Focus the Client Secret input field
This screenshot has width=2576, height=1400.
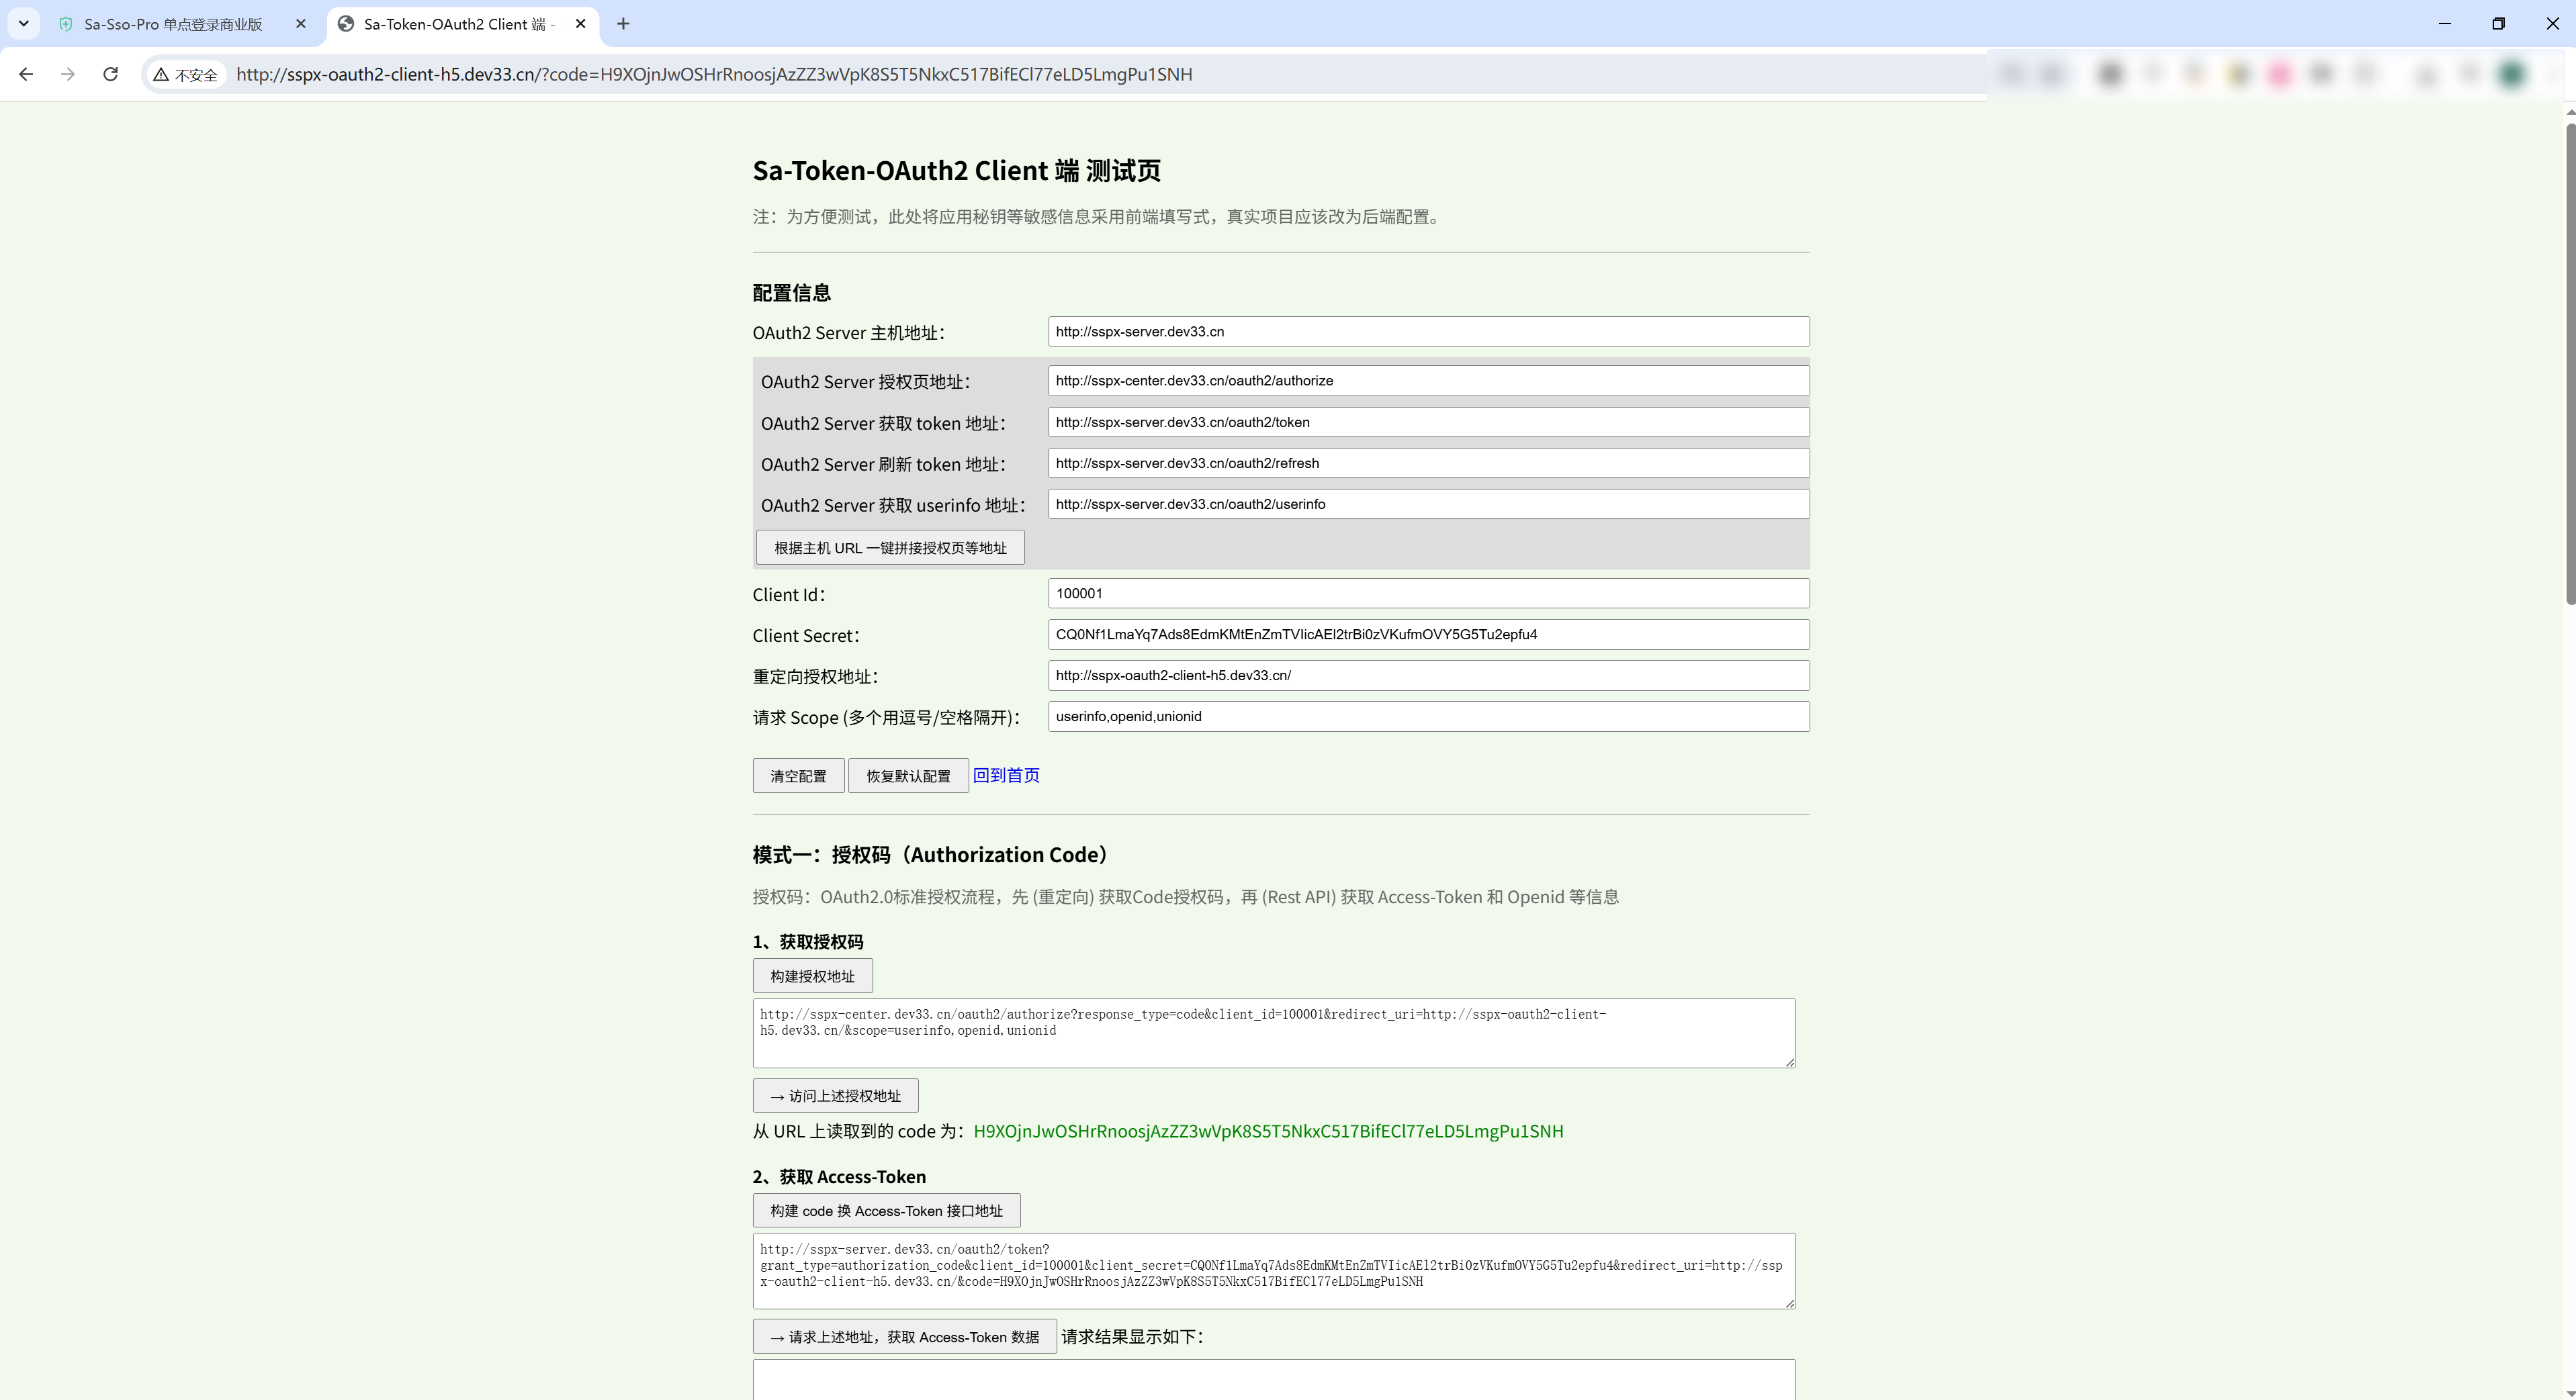1428,635
